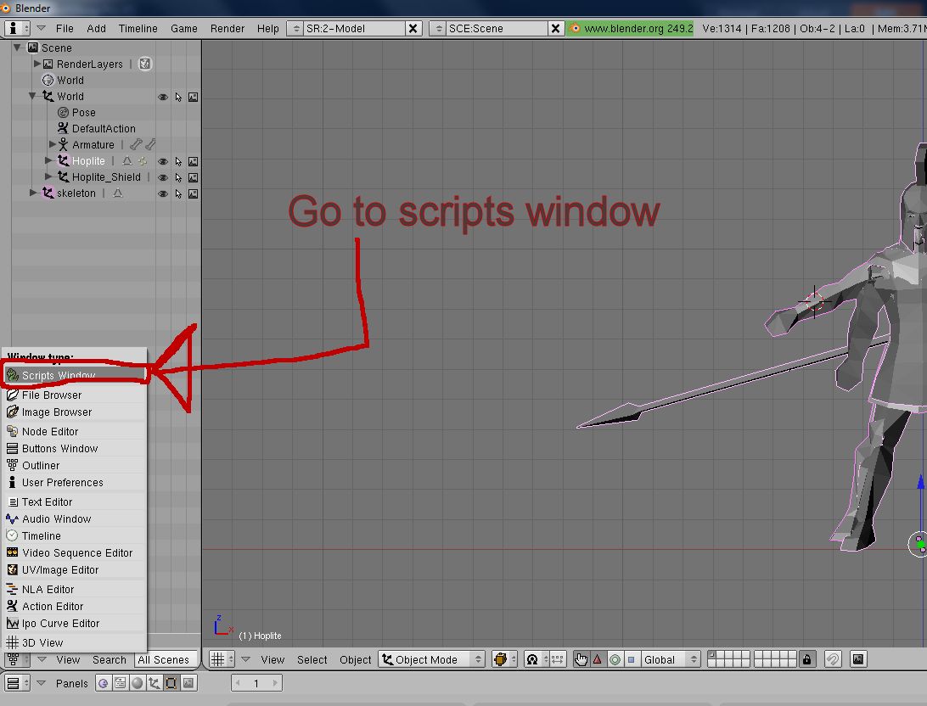Switch to Video Sequence Editor

pos(75,553)
